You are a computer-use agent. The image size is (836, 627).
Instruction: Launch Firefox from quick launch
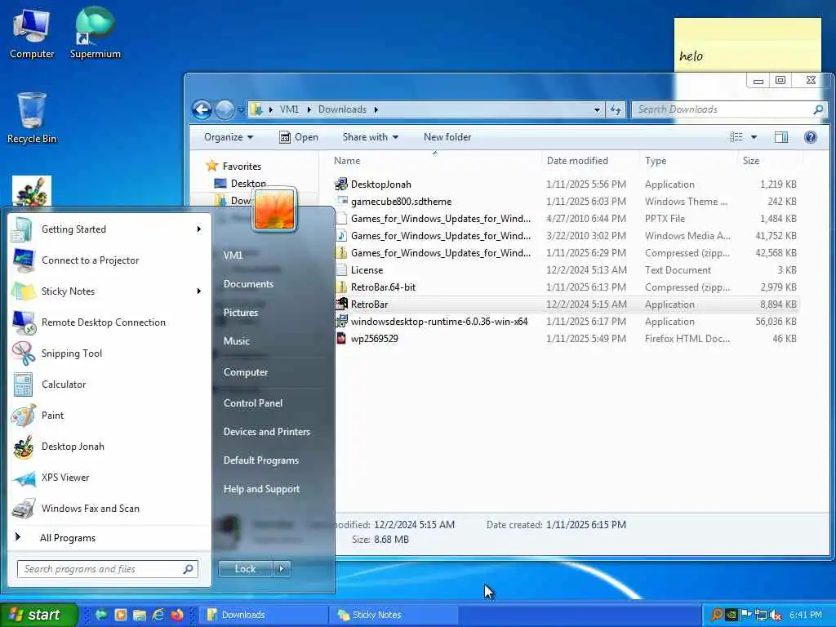pyautogui.click(x=177, y=615)
